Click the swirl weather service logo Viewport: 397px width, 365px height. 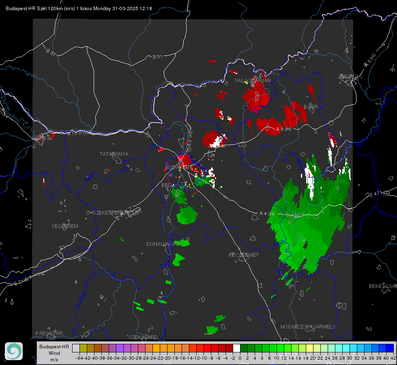tap(14, 351)
